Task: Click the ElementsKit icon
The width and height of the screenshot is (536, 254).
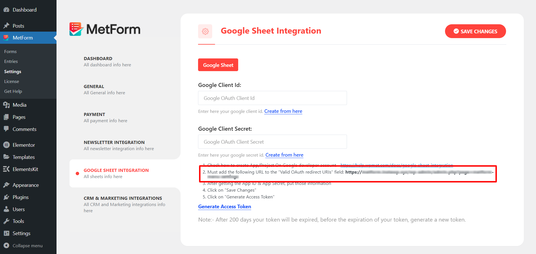Action: pyautogui.click(x=6, y=169)
